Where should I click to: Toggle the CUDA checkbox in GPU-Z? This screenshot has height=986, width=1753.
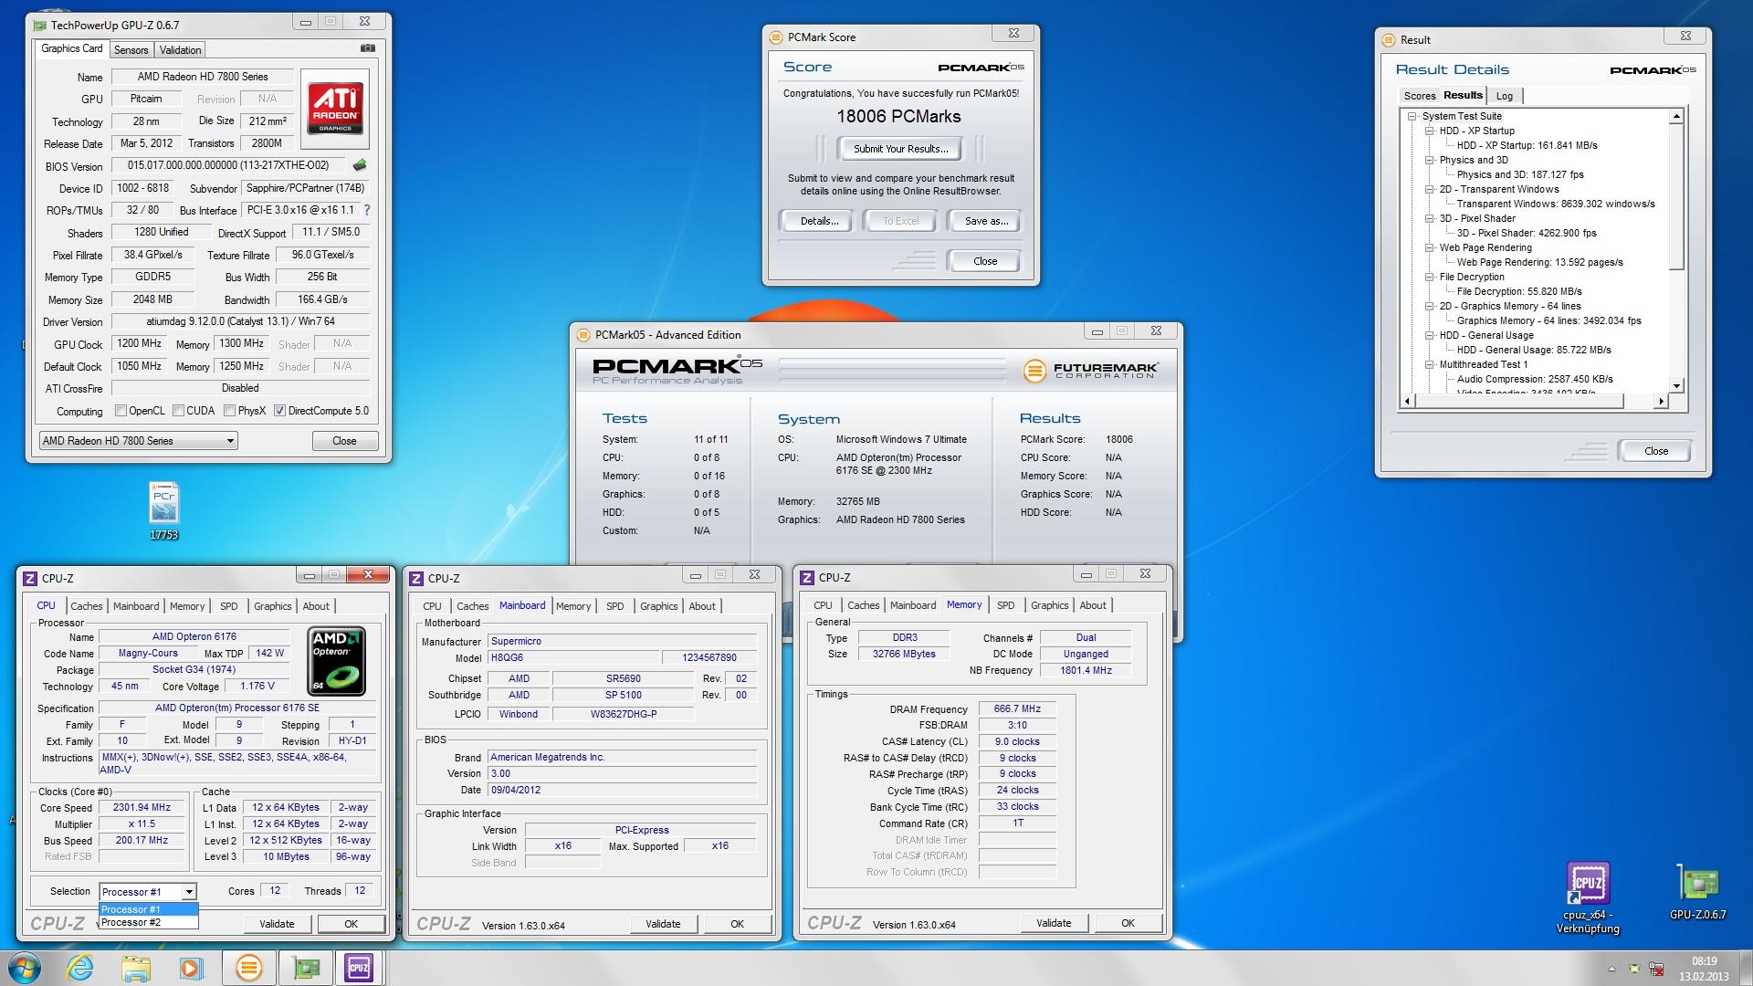[178, 411]
